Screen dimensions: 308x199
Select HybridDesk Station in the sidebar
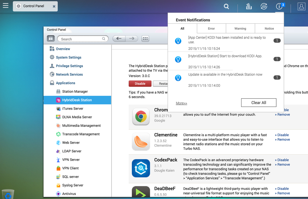pyautogui.click(x=77, y=100)
